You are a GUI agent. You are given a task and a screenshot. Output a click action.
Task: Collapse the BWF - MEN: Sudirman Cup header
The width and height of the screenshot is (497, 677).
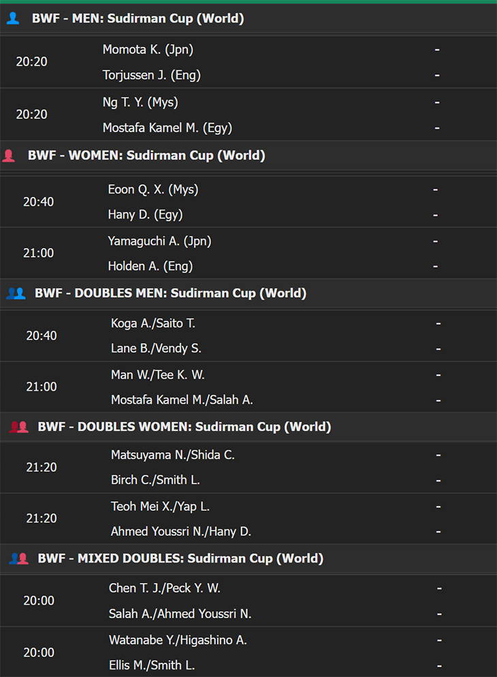pos(248,18)
